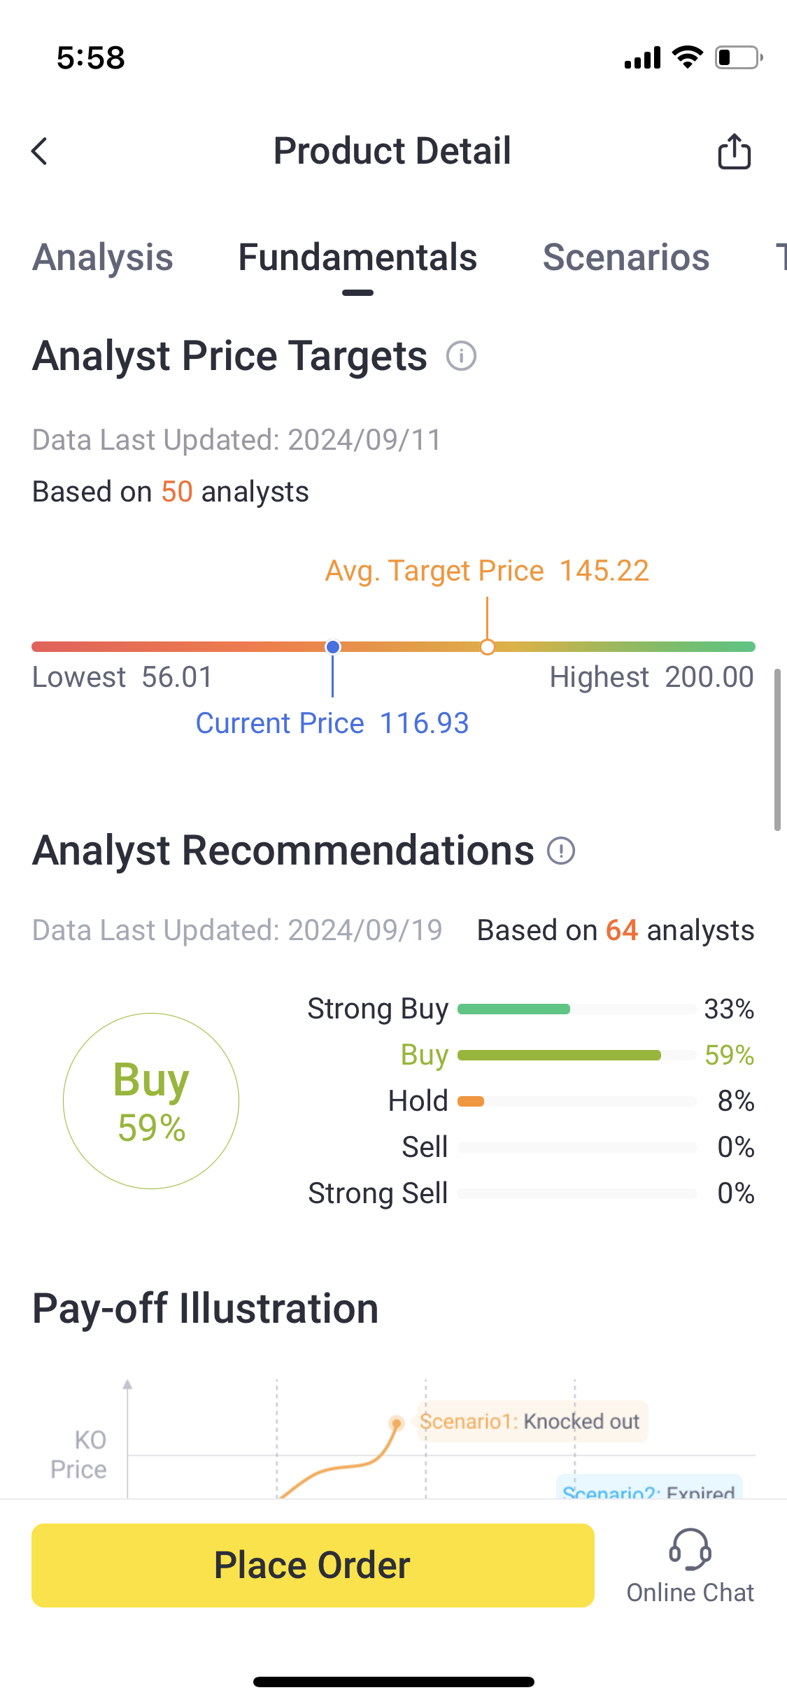Screen dimensions: 787x1704
Task: Tap the blue current price marker
Action: click(x=333, y=647)
